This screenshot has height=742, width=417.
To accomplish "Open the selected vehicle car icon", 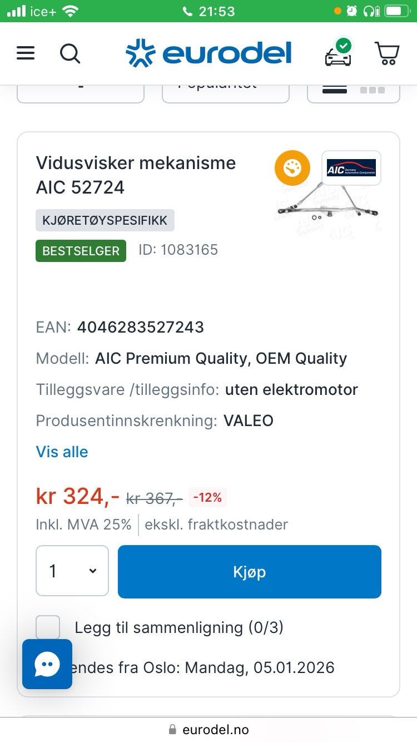I will pyautogui.click(x=338, y=53).
